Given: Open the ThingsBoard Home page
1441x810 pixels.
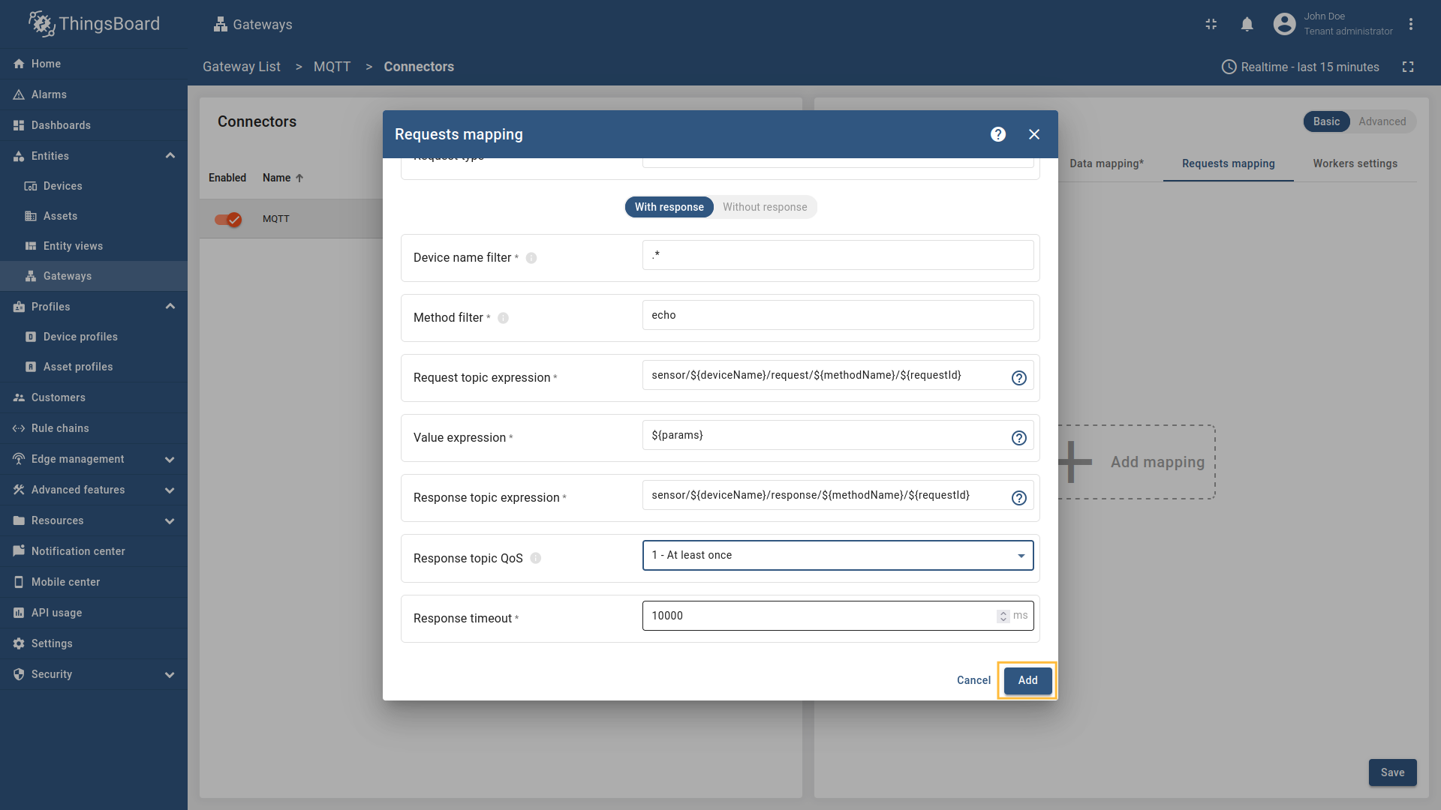Looking at the screenshot, I should click(45, 63).
